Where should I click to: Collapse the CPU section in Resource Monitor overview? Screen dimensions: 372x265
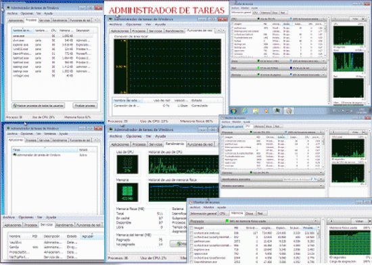click(323, 19)
